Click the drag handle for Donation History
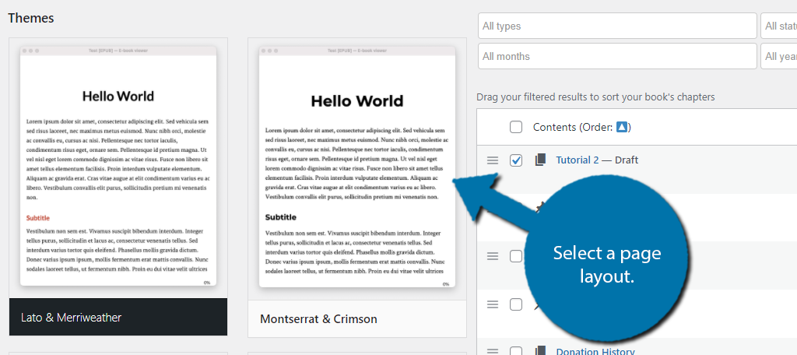This screenshot has height=355, width=797. [x=493, y=351]
